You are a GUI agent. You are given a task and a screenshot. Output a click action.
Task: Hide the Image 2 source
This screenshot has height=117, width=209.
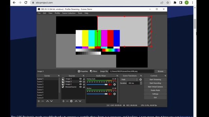[x=80, y=84]
